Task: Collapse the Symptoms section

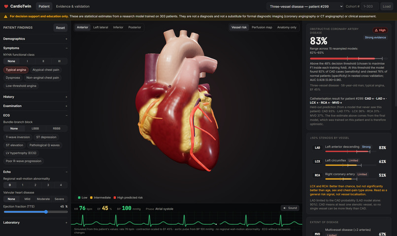Action: (x=35, y=48)
